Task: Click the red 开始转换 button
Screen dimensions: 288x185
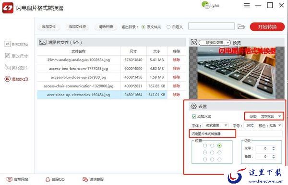Action: tap(267, 27)
